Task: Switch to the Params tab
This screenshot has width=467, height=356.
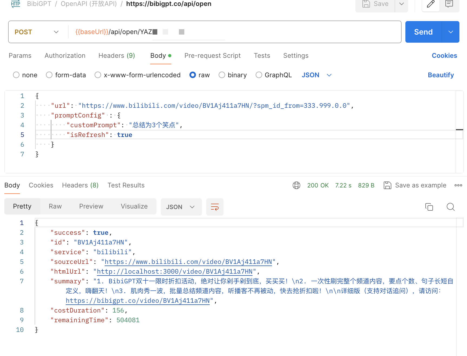Action: [x=20, y=56]
